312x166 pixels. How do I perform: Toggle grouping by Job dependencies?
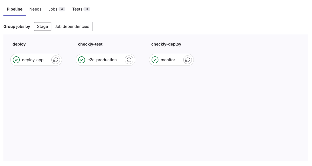(72, 26)
